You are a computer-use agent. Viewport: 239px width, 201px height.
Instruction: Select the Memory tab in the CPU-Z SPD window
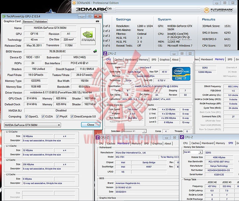pyautogui.click(x=220, y=143)
